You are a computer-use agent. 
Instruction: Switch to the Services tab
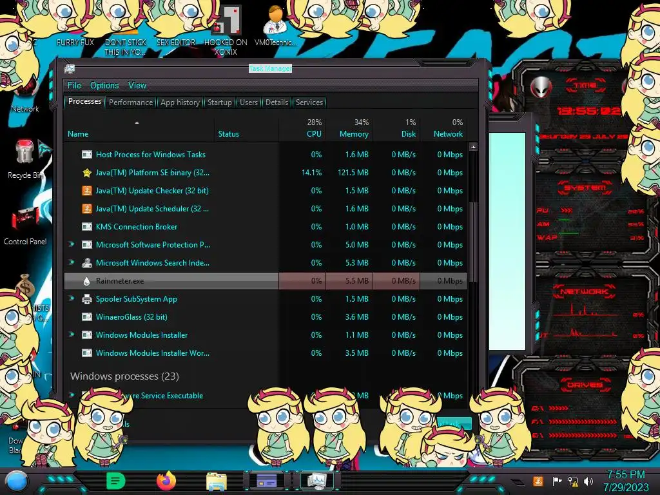pos(309,102)
